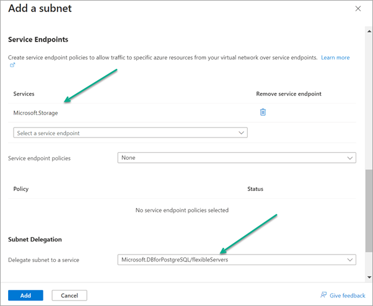Click the scrollbar up arrow
373x306 pixels.
[x=369, y=31]
